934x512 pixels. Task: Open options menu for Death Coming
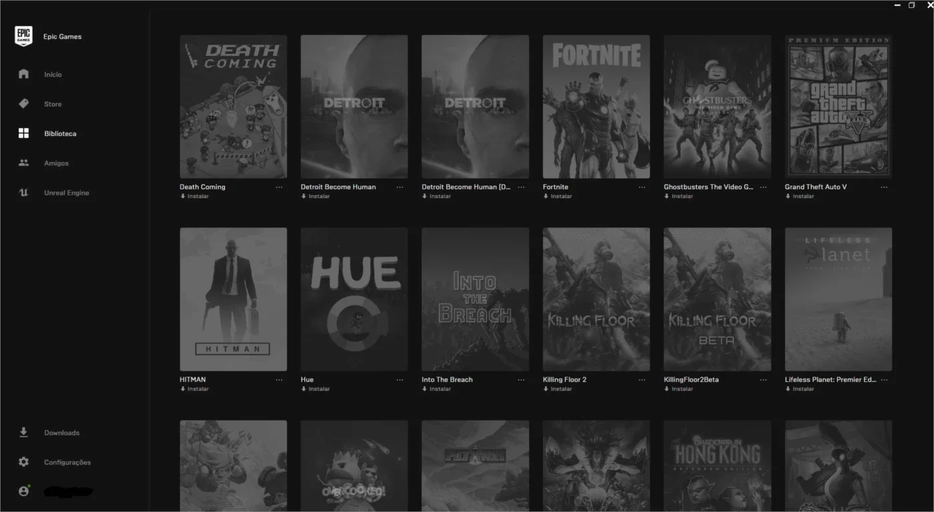(x=279, y=187)
